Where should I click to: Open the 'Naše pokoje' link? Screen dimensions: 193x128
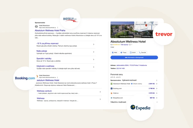42,51
